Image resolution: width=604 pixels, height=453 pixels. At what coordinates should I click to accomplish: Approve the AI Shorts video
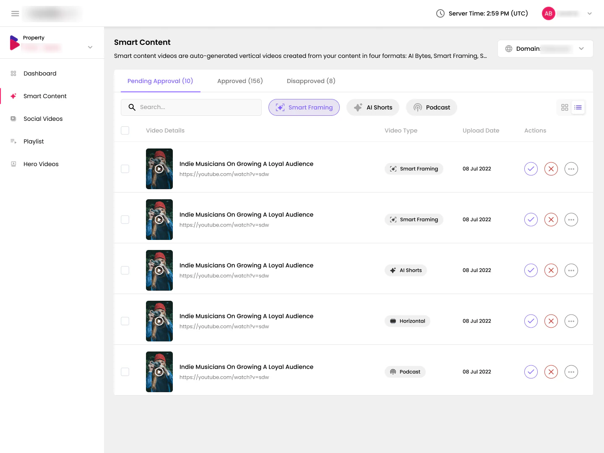click(x=531, y=270)
